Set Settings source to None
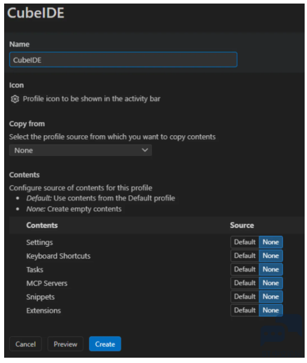 pos(270,242)
